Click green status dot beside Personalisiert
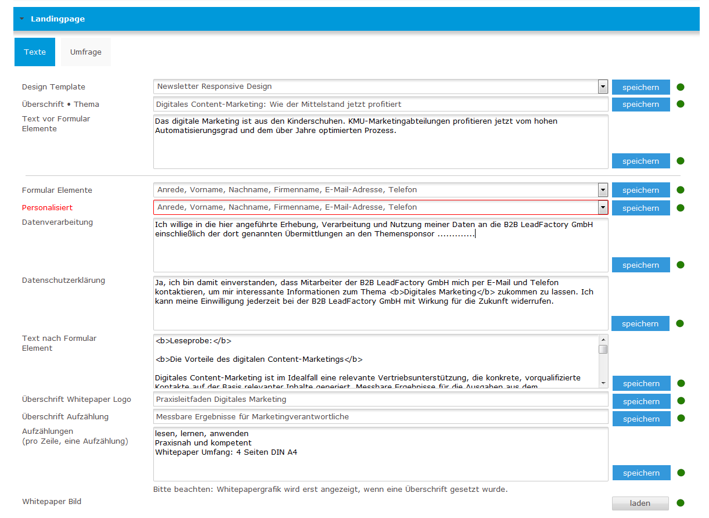The width and height of the screenshot is (709, 518). coord(681,208)
